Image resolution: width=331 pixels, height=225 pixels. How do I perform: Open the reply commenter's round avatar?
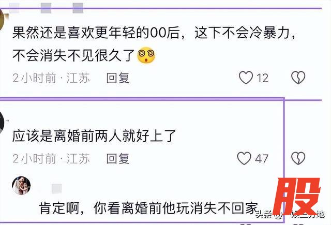click(x=21, y=186)
